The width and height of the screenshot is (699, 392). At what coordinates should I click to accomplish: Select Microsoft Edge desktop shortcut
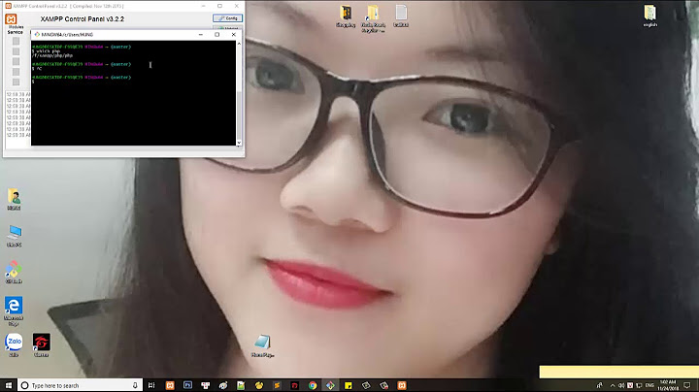(x=14, y=310)
